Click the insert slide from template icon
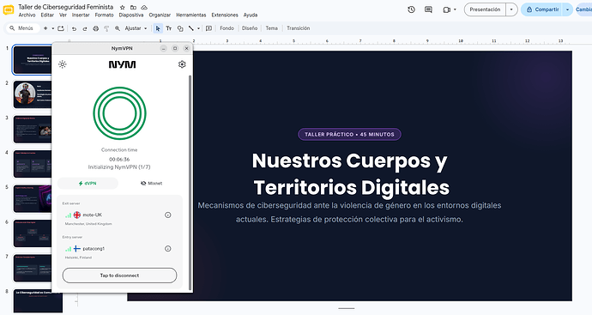592x315 pixels. coord(61,28)
